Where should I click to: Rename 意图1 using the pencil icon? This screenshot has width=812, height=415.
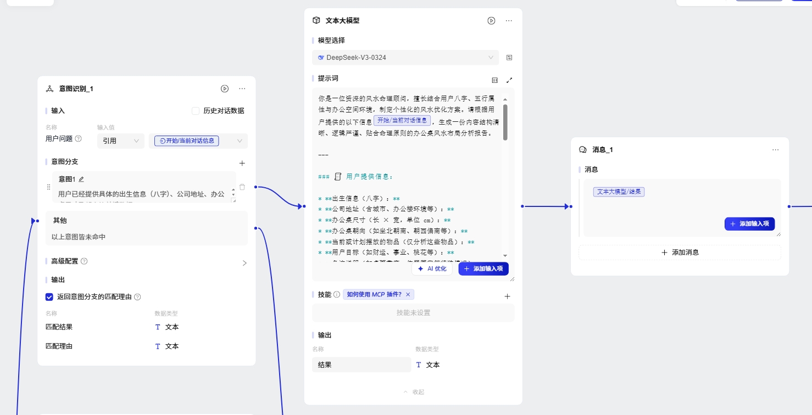pos(80,178)
